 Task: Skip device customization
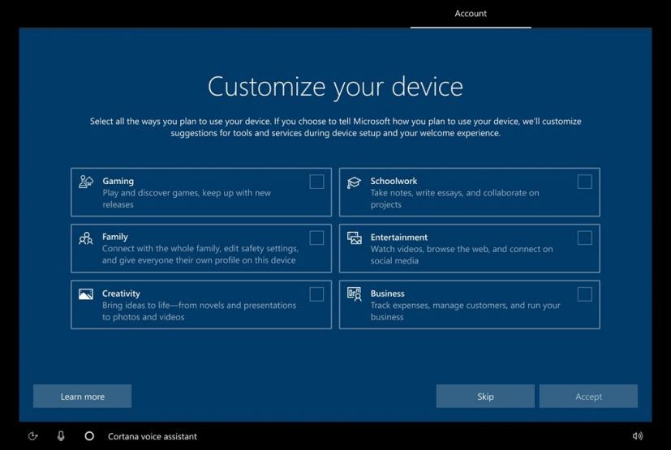(x=485, y=396)
